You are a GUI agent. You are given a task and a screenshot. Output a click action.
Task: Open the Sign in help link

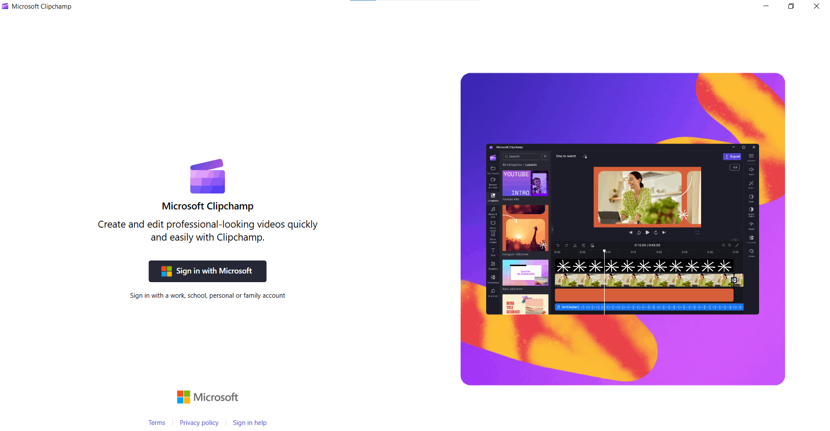[250, 423]
